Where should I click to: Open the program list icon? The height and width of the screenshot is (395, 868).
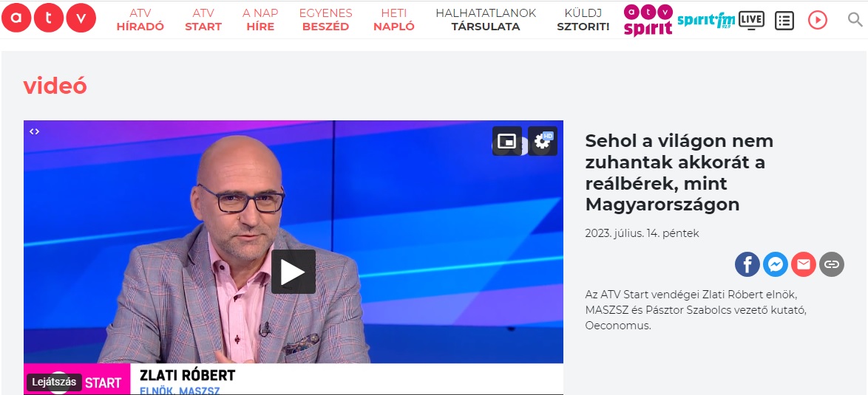click(784, 21)
